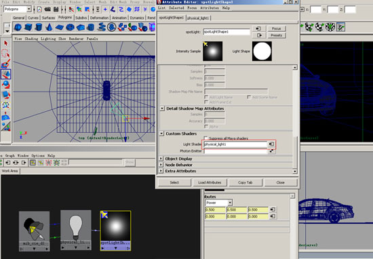Click the Presets button
Screen dimensions: 373x259
(x=276, y=35)
